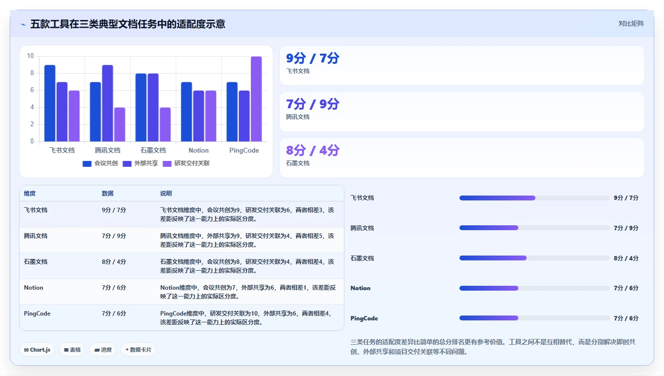Click the PingCode axis label under chart
Screen dimensions: 664x376
(x=244, y=150)
